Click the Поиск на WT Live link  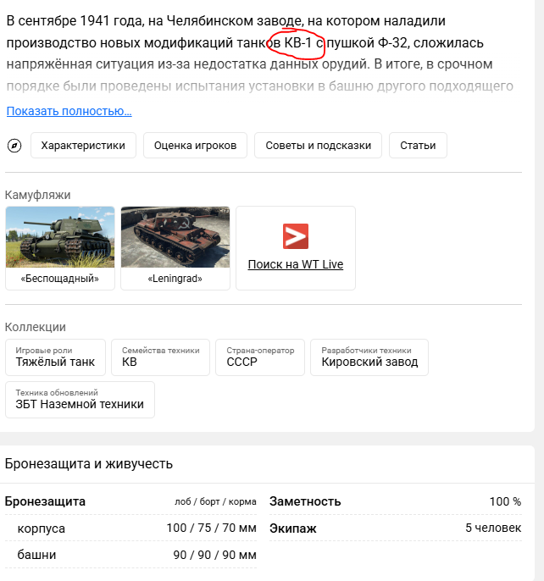[x=296, y=264]
